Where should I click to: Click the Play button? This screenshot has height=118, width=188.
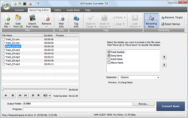pyautogui.click(x=6, y=95)
